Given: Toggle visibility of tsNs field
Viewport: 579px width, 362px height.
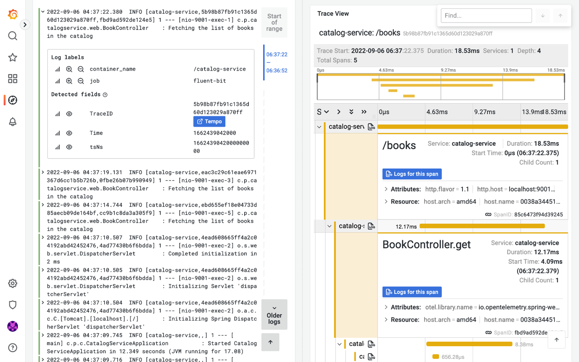Looking at the screenshot, I should click(x=69, y=147).
